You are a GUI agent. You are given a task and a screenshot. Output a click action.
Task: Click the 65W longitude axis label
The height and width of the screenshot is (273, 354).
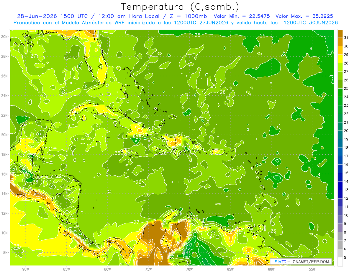[x=230, y=269]
